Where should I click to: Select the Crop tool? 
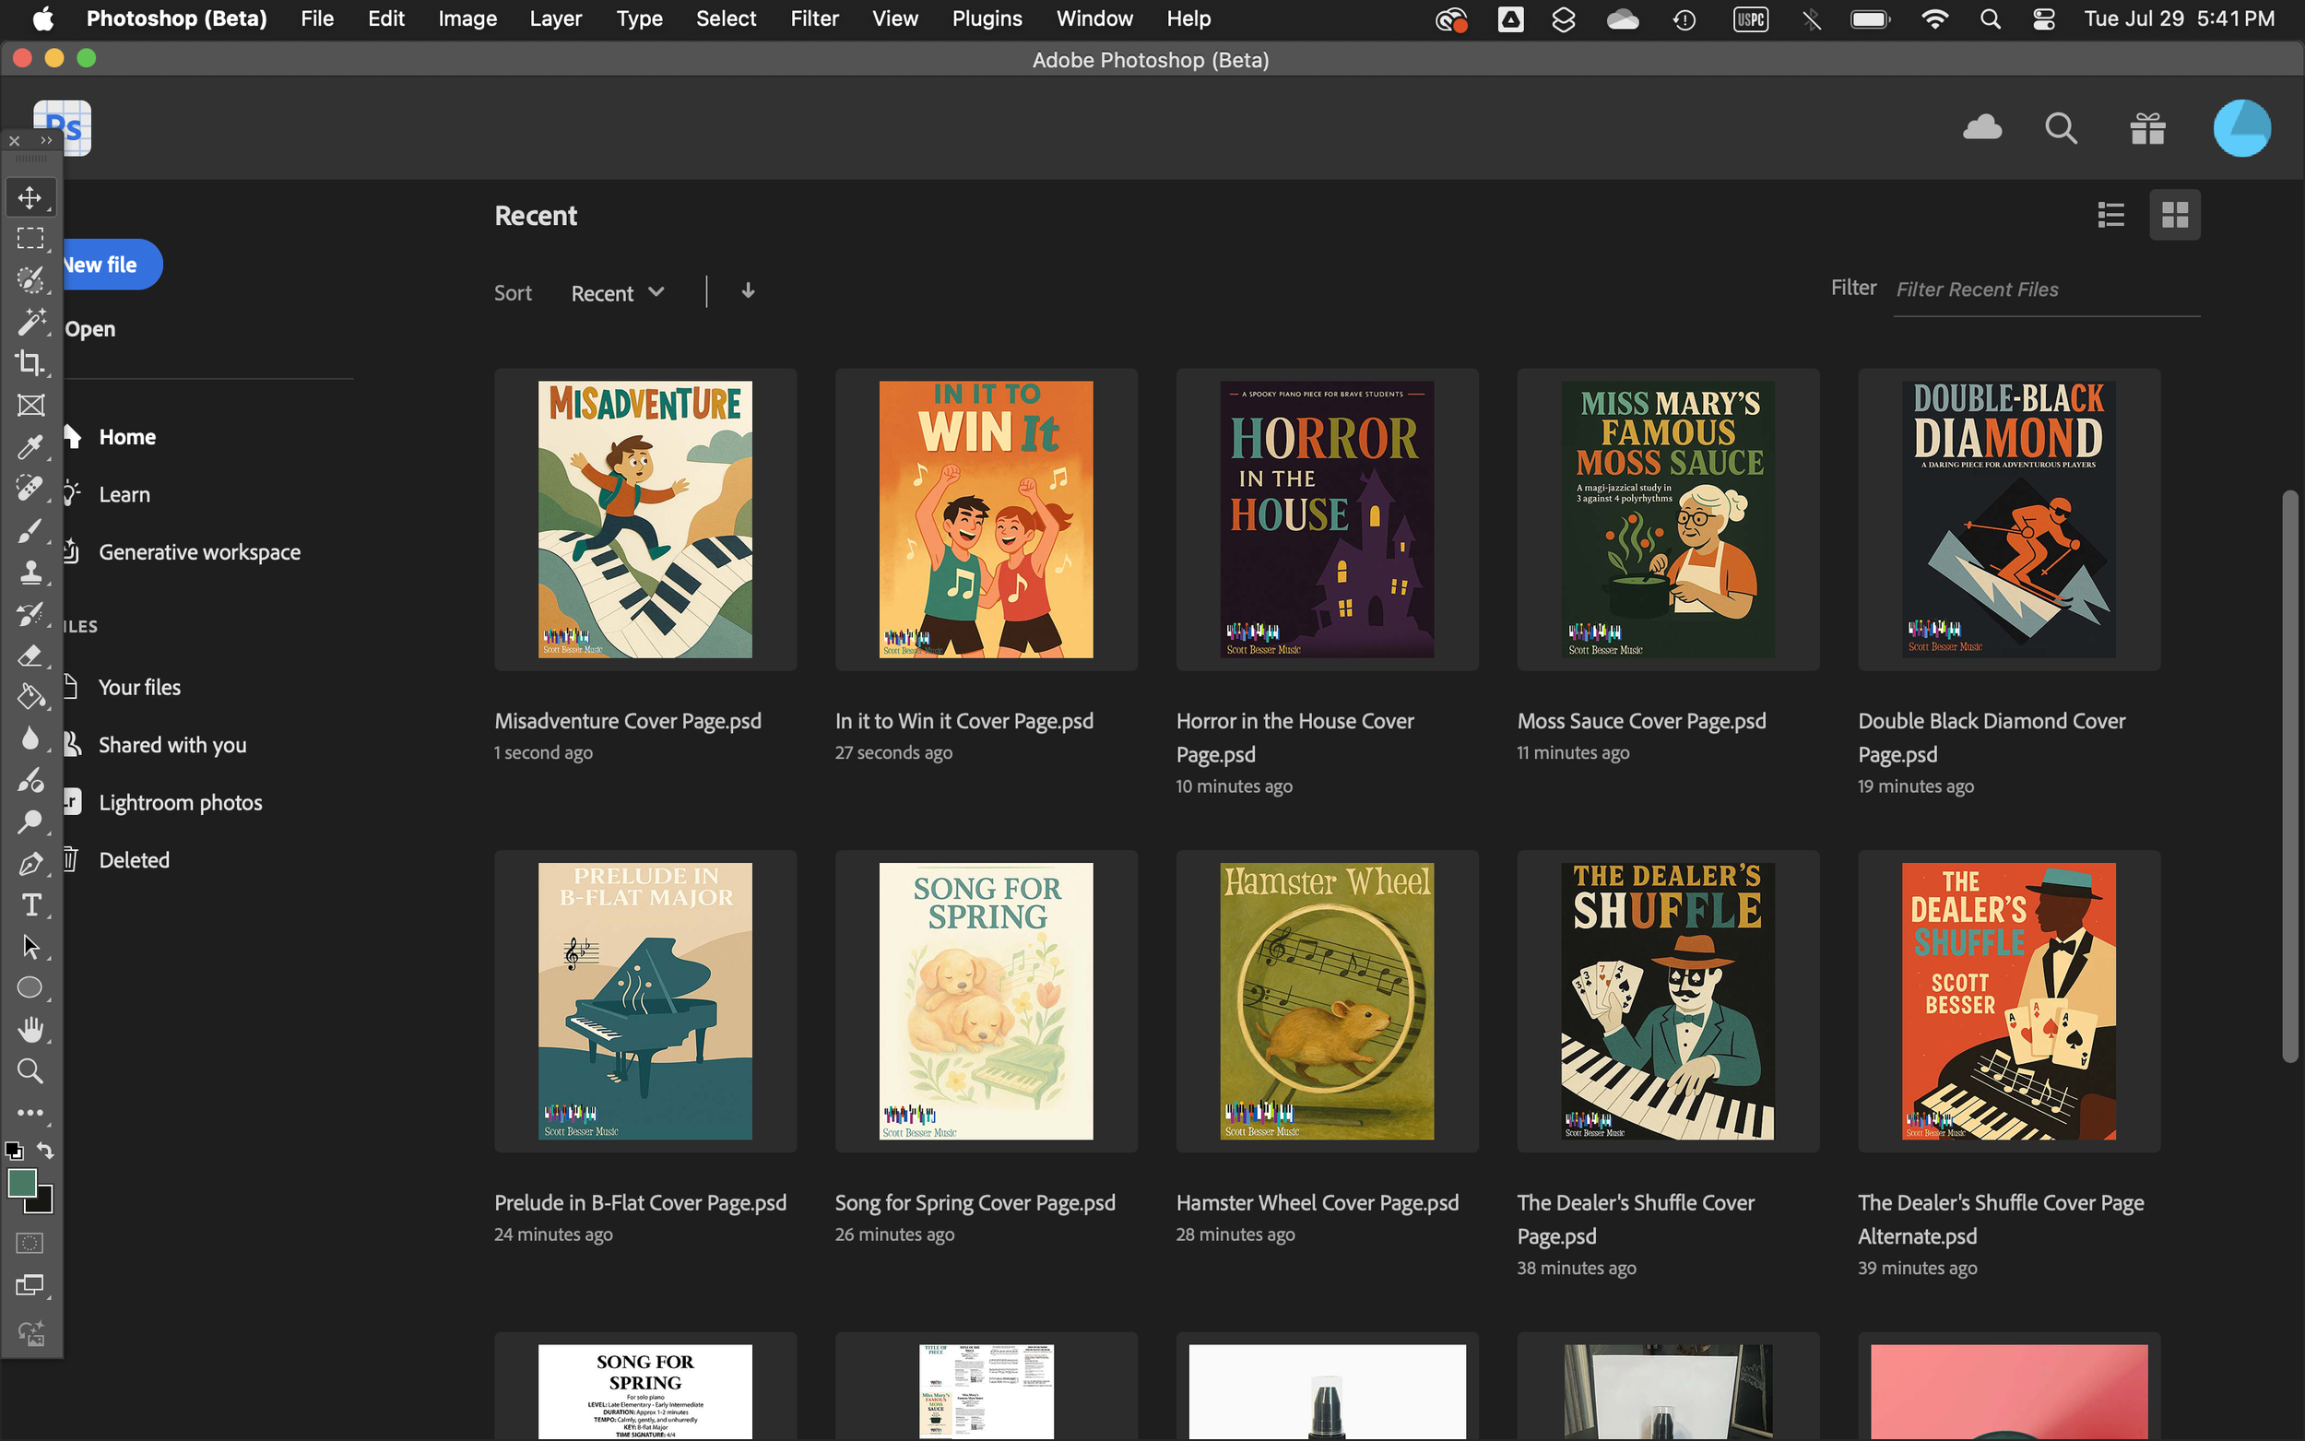pyautogui.click(x=30, y=363)
